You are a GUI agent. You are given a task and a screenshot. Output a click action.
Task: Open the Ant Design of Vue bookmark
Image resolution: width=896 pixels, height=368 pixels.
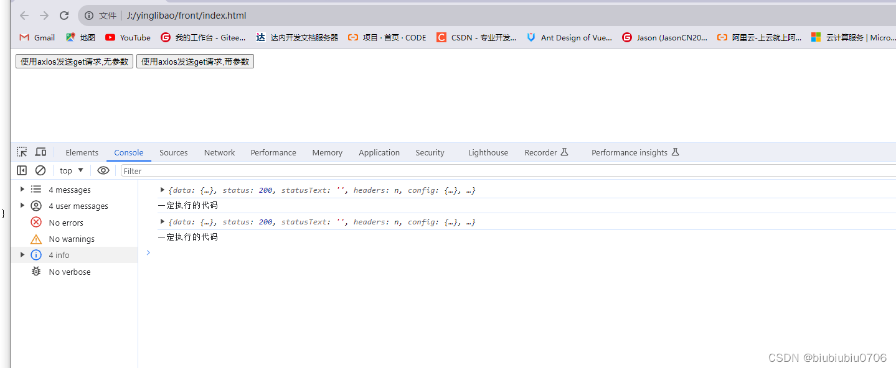pos(569,37)
